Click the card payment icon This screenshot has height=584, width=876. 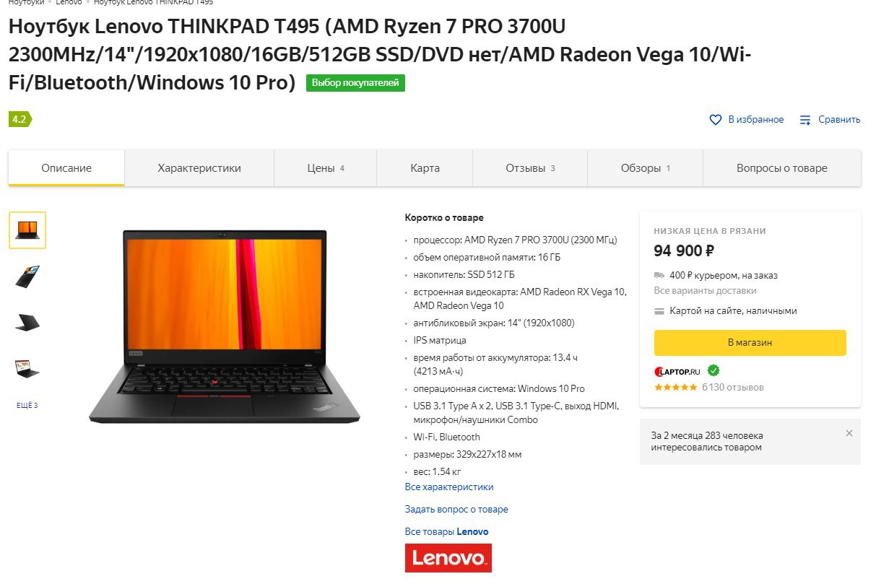click(659, 311)
